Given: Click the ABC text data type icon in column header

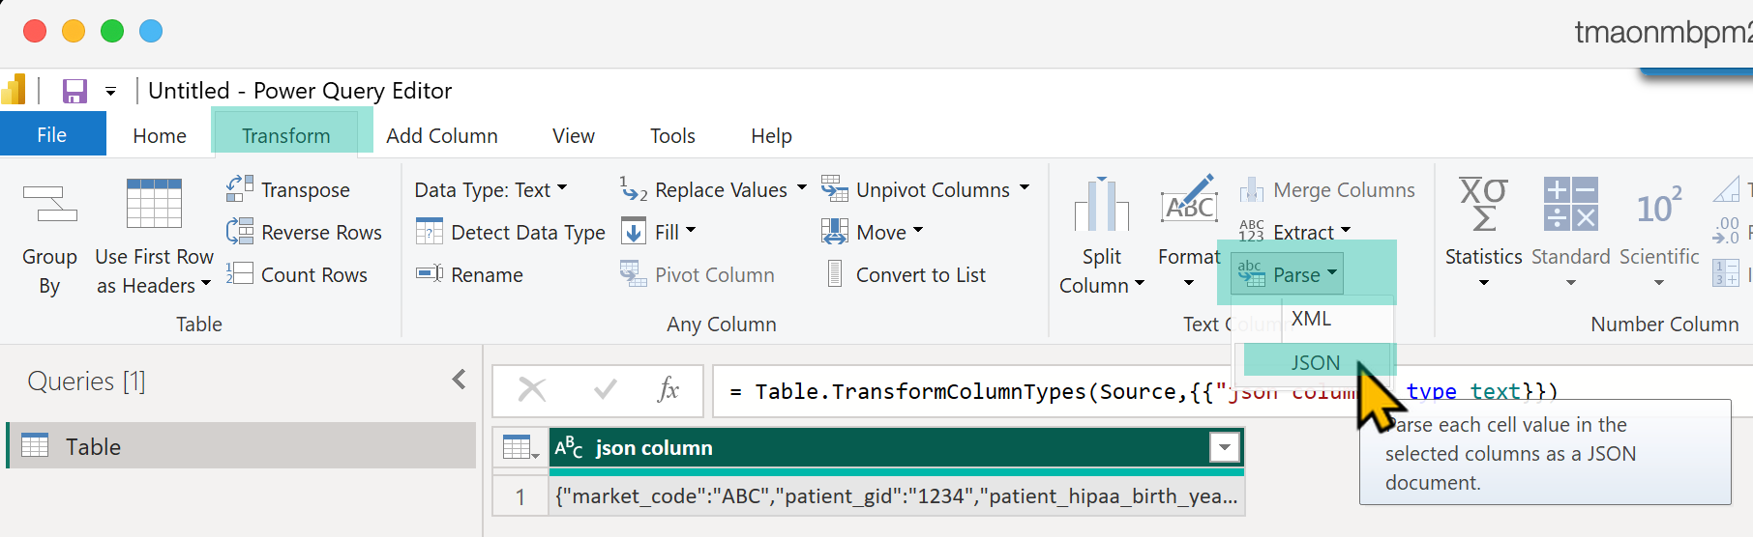Looking at the screenshot, I should coord(569,447).
